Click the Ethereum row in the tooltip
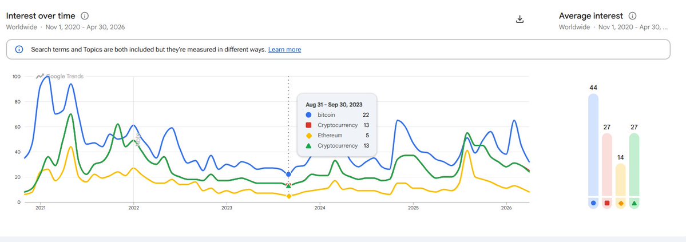The height and width of the screenshot is (242, 686). [x=336, y=135]
